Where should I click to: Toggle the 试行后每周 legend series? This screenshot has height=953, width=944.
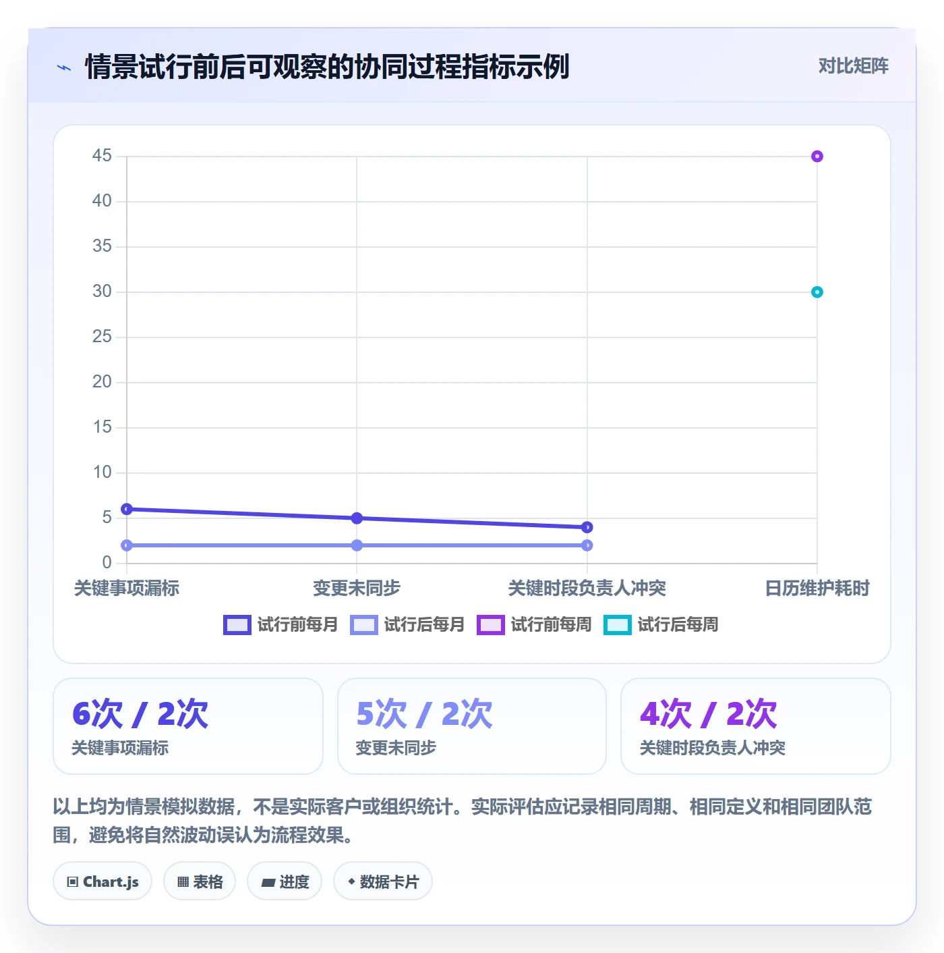[661, 625]
